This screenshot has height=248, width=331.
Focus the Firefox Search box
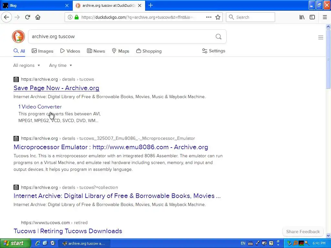tap(251, 17)
